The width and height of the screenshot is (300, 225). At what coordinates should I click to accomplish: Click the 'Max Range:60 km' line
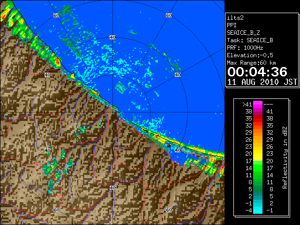(x=251, y=63)
